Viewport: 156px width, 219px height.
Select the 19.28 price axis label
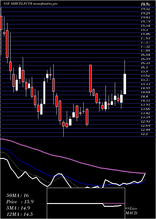(x=145, y=13)
